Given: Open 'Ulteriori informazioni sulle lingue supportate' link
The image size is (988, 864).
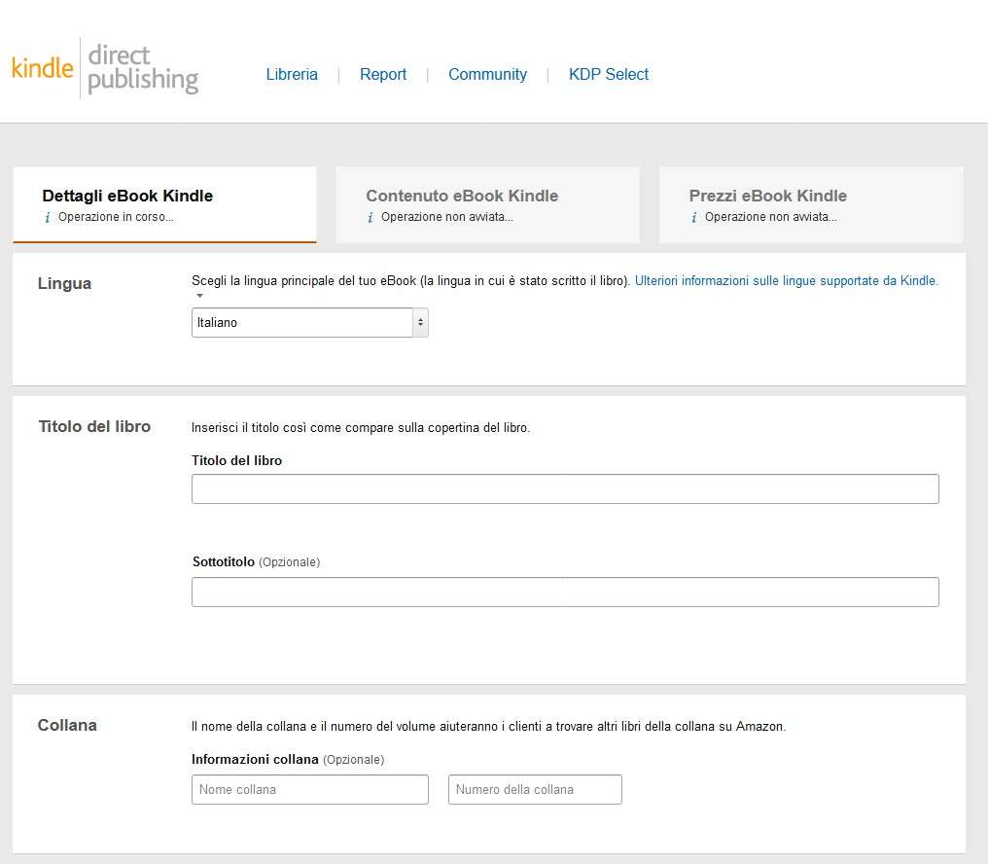Looking at the screenshot, I should (x=786, y=280).
